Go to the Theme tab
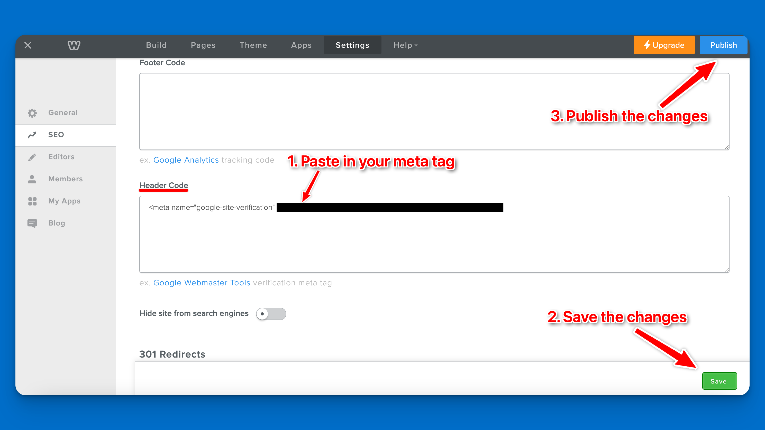 coord(253,45)
